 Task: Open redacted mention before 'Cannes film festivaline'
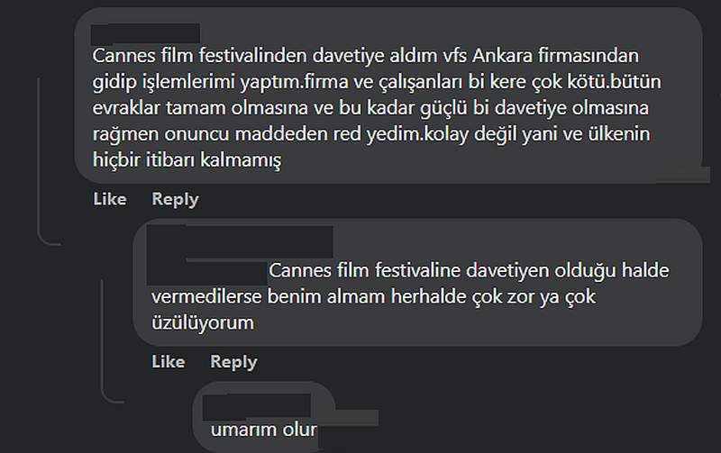pos(207,273)
